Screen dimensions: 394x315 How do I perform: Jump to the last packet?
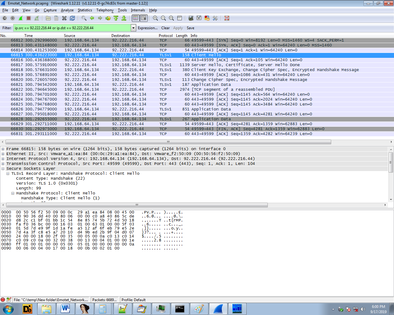(x=124, y=18)
